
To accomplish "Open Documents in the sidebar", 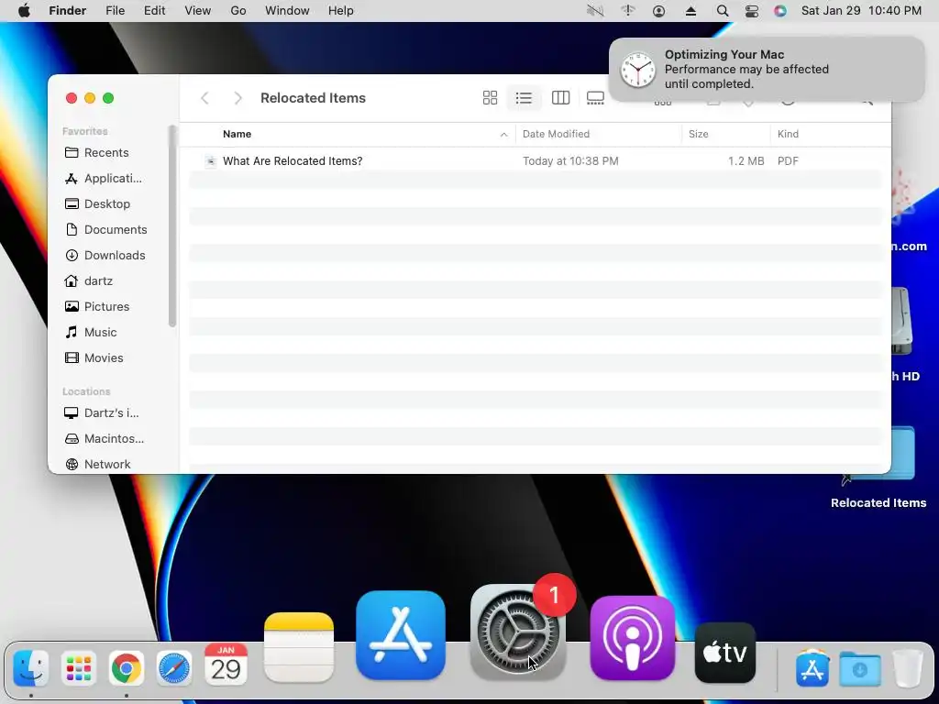I will [105, 230].
